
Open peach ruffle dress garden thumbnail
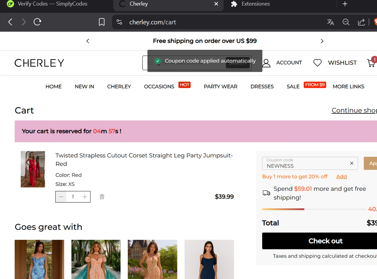pyautogui.click(x=153, y=259)
